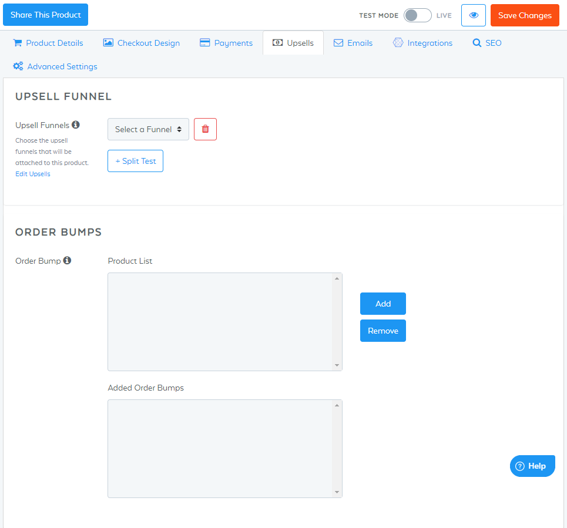The width and height of the screenshot is (567, 528).
Task: Delete funnel with red trash icon
Action: [x=206, y=129]
